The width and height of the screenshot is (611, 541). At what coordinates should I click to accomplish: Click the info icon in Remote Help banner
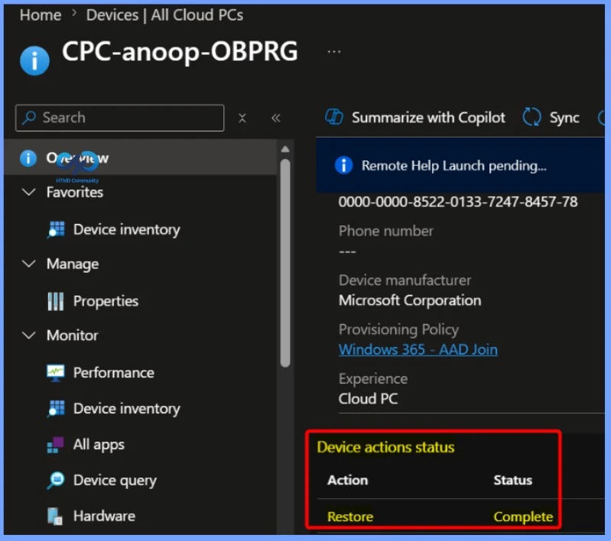coord(343,166)
